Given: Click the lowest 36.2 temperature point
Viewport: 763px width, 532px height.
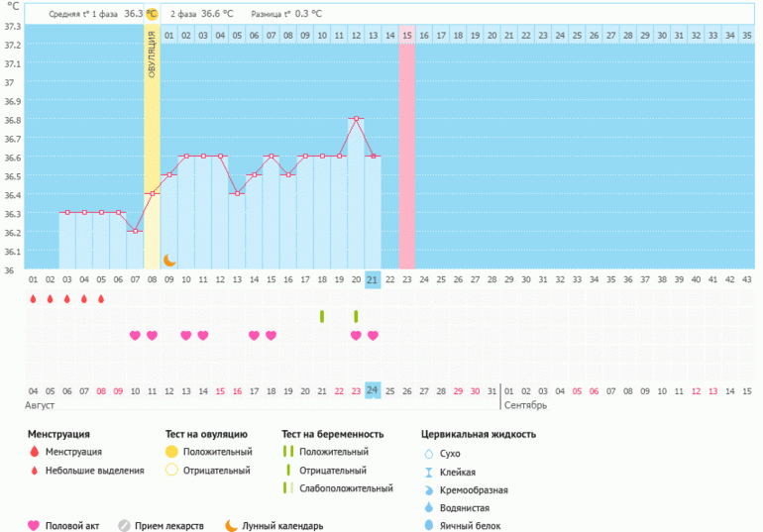Looking at the screenshot, I should [x=135, y=231].
